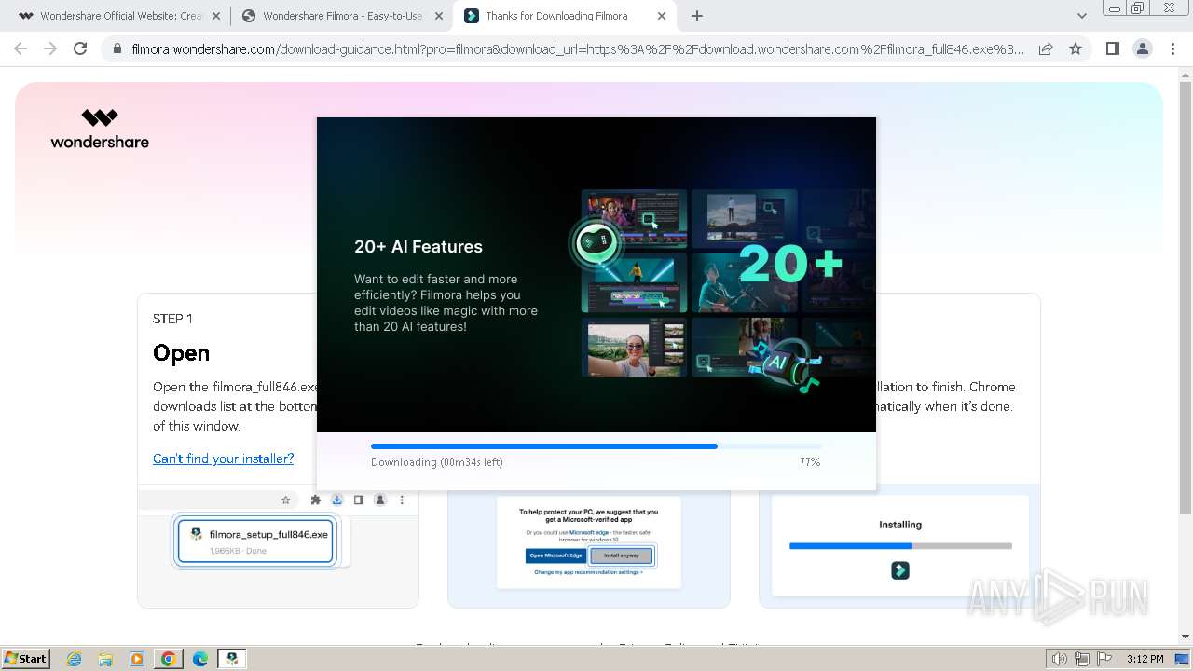The width and height of the screenshot is (1193, 671).
Task: Toggle the browser side panel
Action: (1112, 48)
